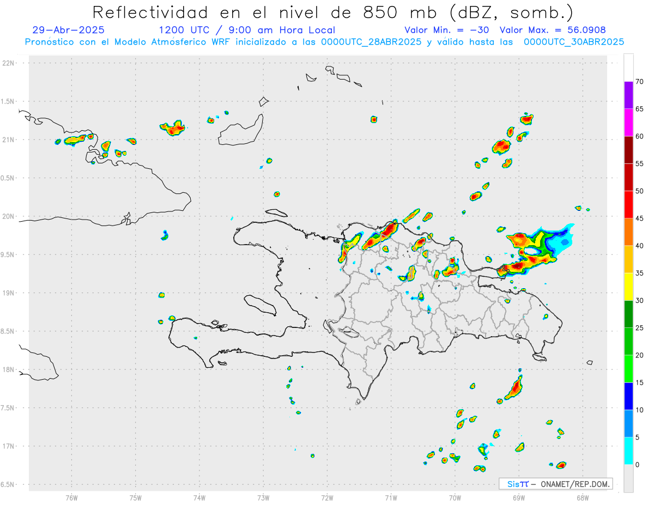This screenshot has height=505, width=654.
Task: Select the dark maroon 55–60 dBZ colorbar segment
Action: [628, 150]
